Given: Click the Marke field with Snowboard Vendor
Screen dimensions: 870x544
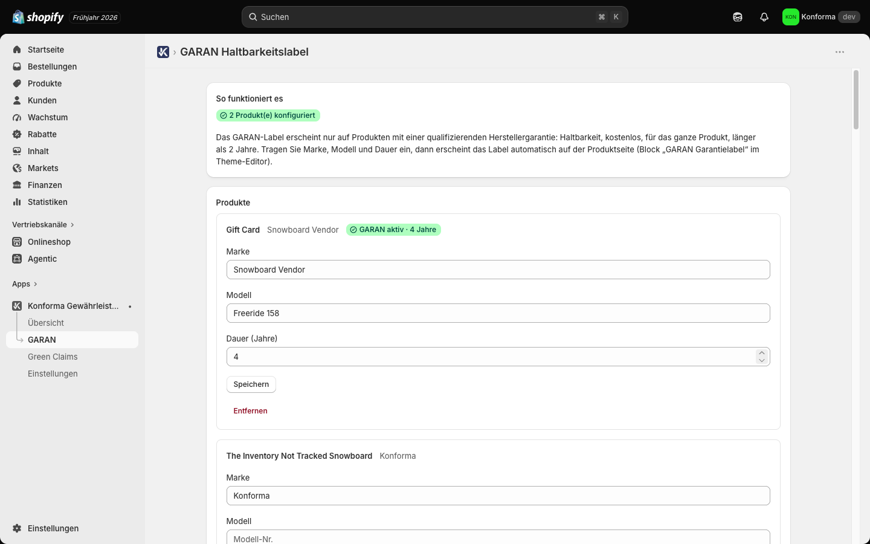Looking at the screenshot, I should tap(498, 270).
